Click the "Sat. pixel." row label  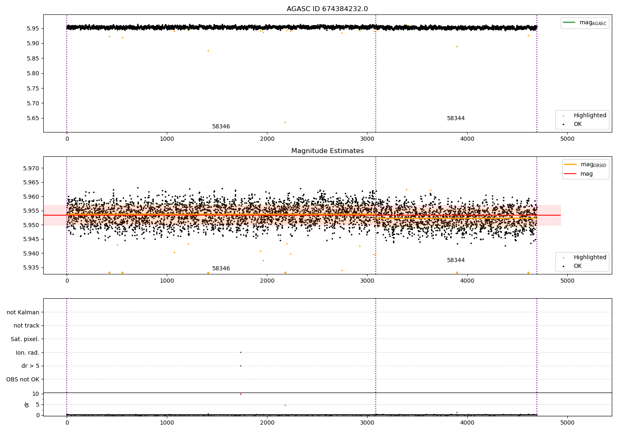(25, 339)
